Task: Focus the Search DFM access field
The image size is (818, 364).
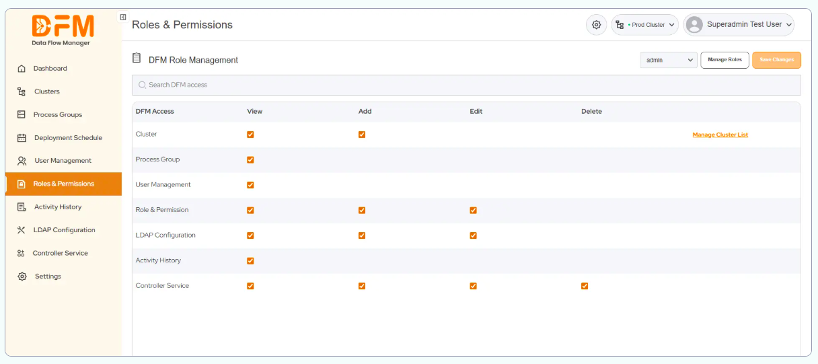Action: (x=466, y=85)
